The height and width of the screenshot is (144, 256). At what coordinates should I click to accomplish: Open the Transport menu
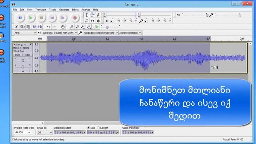click(41, 10)
